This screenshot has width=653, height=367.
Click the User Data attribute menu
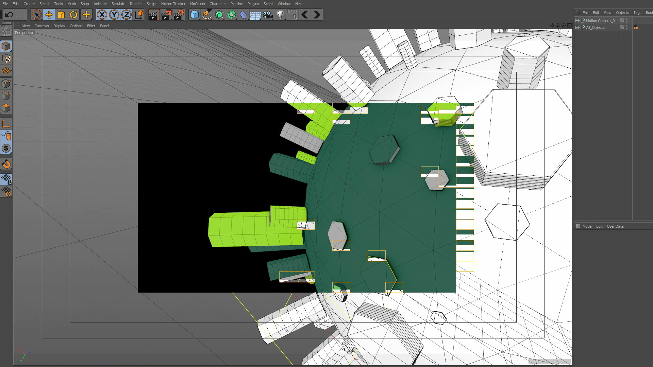click(x=615, y=226)
